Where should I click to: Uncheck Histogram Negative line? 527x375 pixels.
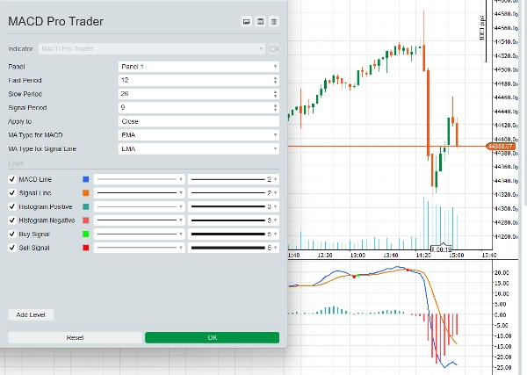12,220
